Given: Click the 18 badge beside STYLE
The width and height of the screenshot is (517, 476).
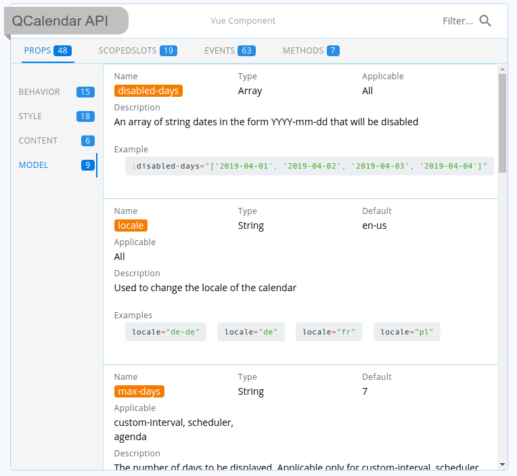Looking at the screenshot, I should [x=85, y=116].
